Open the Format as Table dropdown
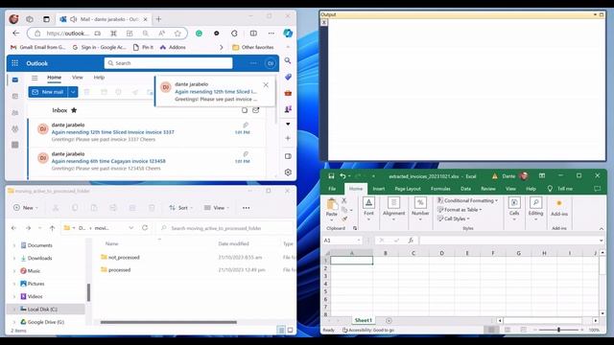This screenshot has height=345, width=614. click(460, 210)
